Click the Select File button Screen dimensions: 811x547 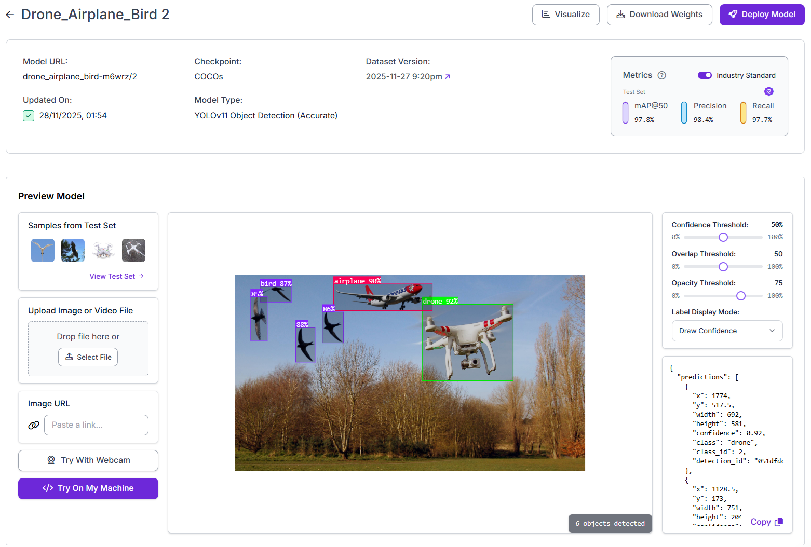[x=88, y=357]
